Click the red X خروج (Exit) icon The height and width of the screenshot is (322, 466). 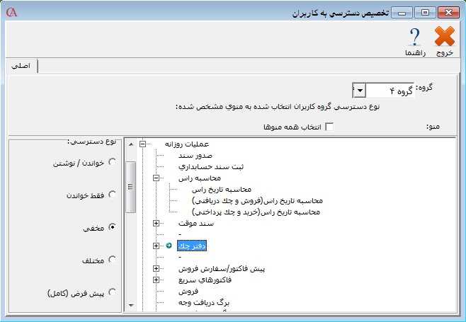(x=444, y=37)
